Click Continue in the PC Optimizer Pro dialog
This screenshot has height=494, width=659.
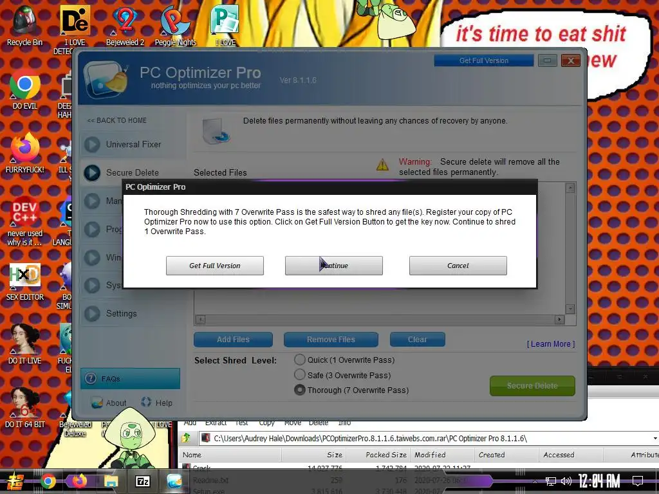[x=334, y=266]
